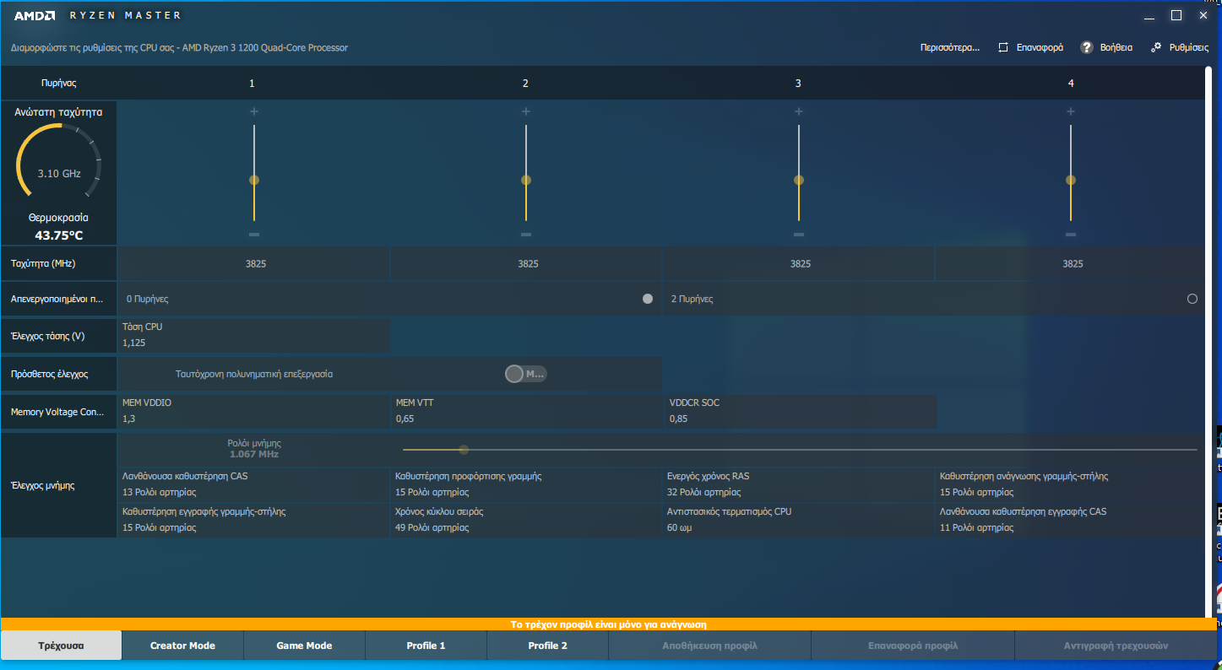The image size is (1222, 670).
Task: Click the Αποθήκευση προφίλ button
Action: [x=709, y=646]
